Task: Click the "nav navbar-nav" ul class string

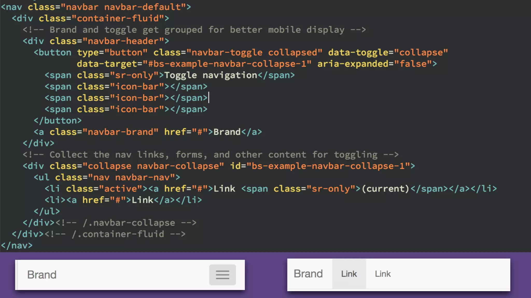Action: point(131,177)
